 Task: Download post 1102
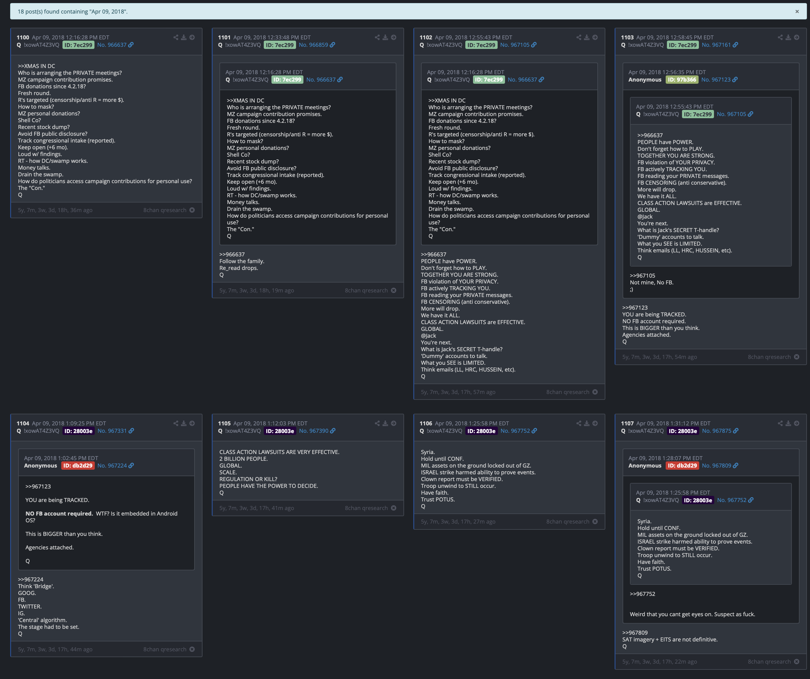click(x=587, y=38)
